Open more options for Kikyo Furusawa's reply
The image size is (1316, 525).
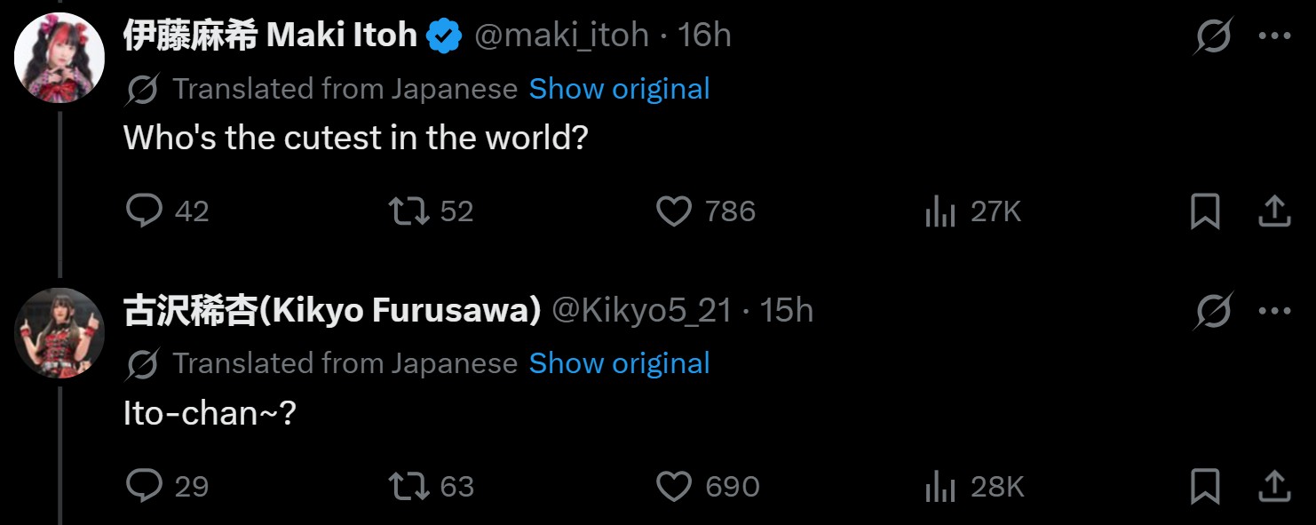click(1274, 311)
